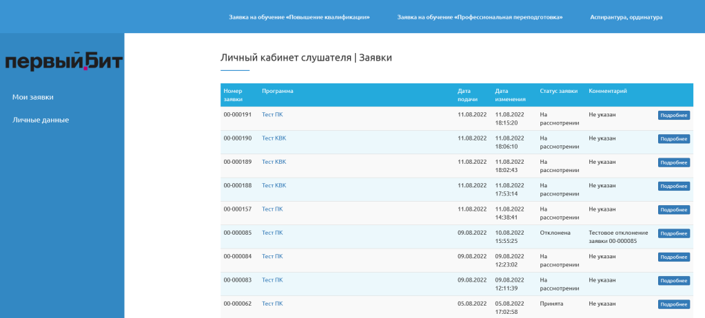
Task: Click change timestamp 11.08.2022 18:06:10
Action: pyautogui.click(x=509, y=142)
